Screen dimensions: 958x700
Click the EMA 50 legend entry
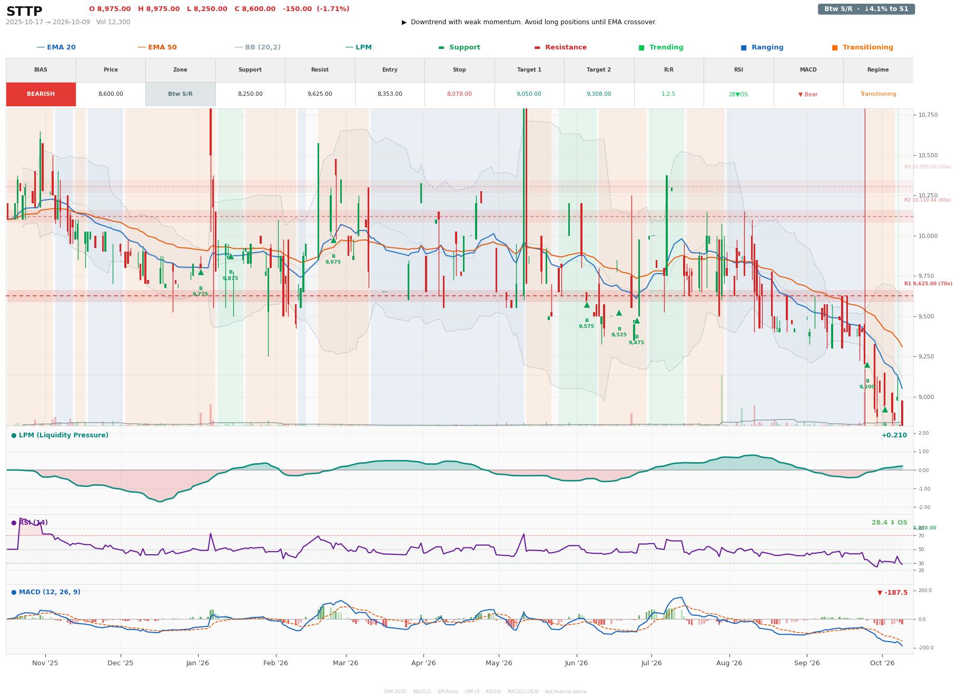coord(157,47)
